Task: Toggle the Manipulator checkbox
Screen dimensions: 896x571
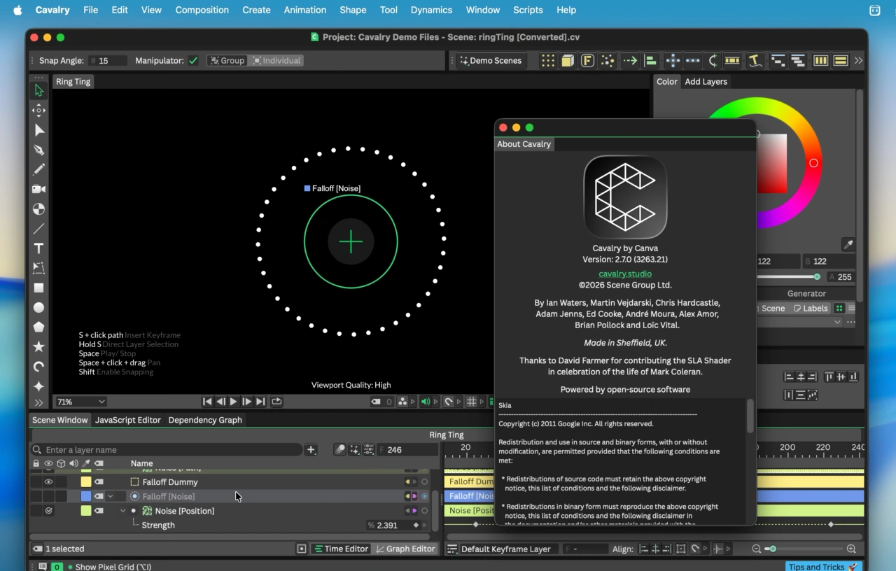Action: click(193, 61)
